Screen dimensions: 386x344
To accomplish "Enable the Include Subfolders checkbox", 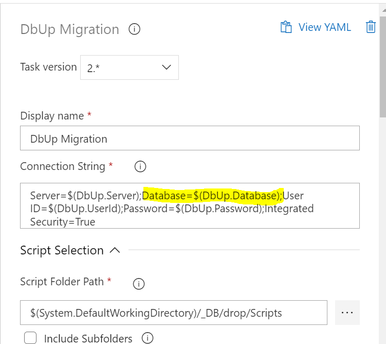I will point(31,338).
